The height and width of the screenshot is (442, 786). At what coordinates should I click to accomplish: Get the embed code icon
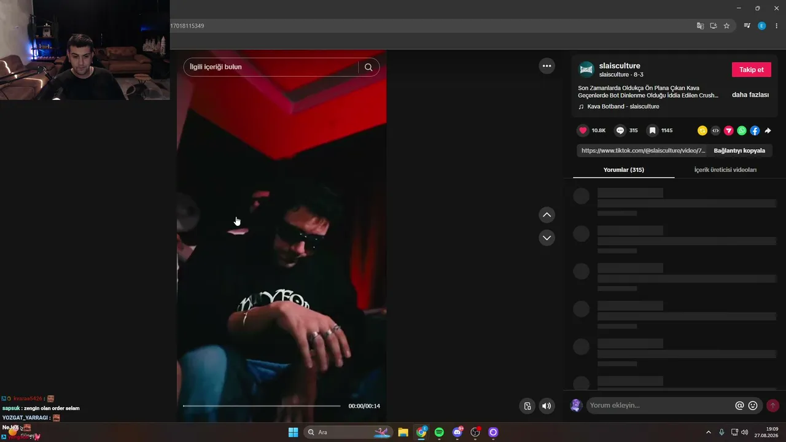pos(715,131)
